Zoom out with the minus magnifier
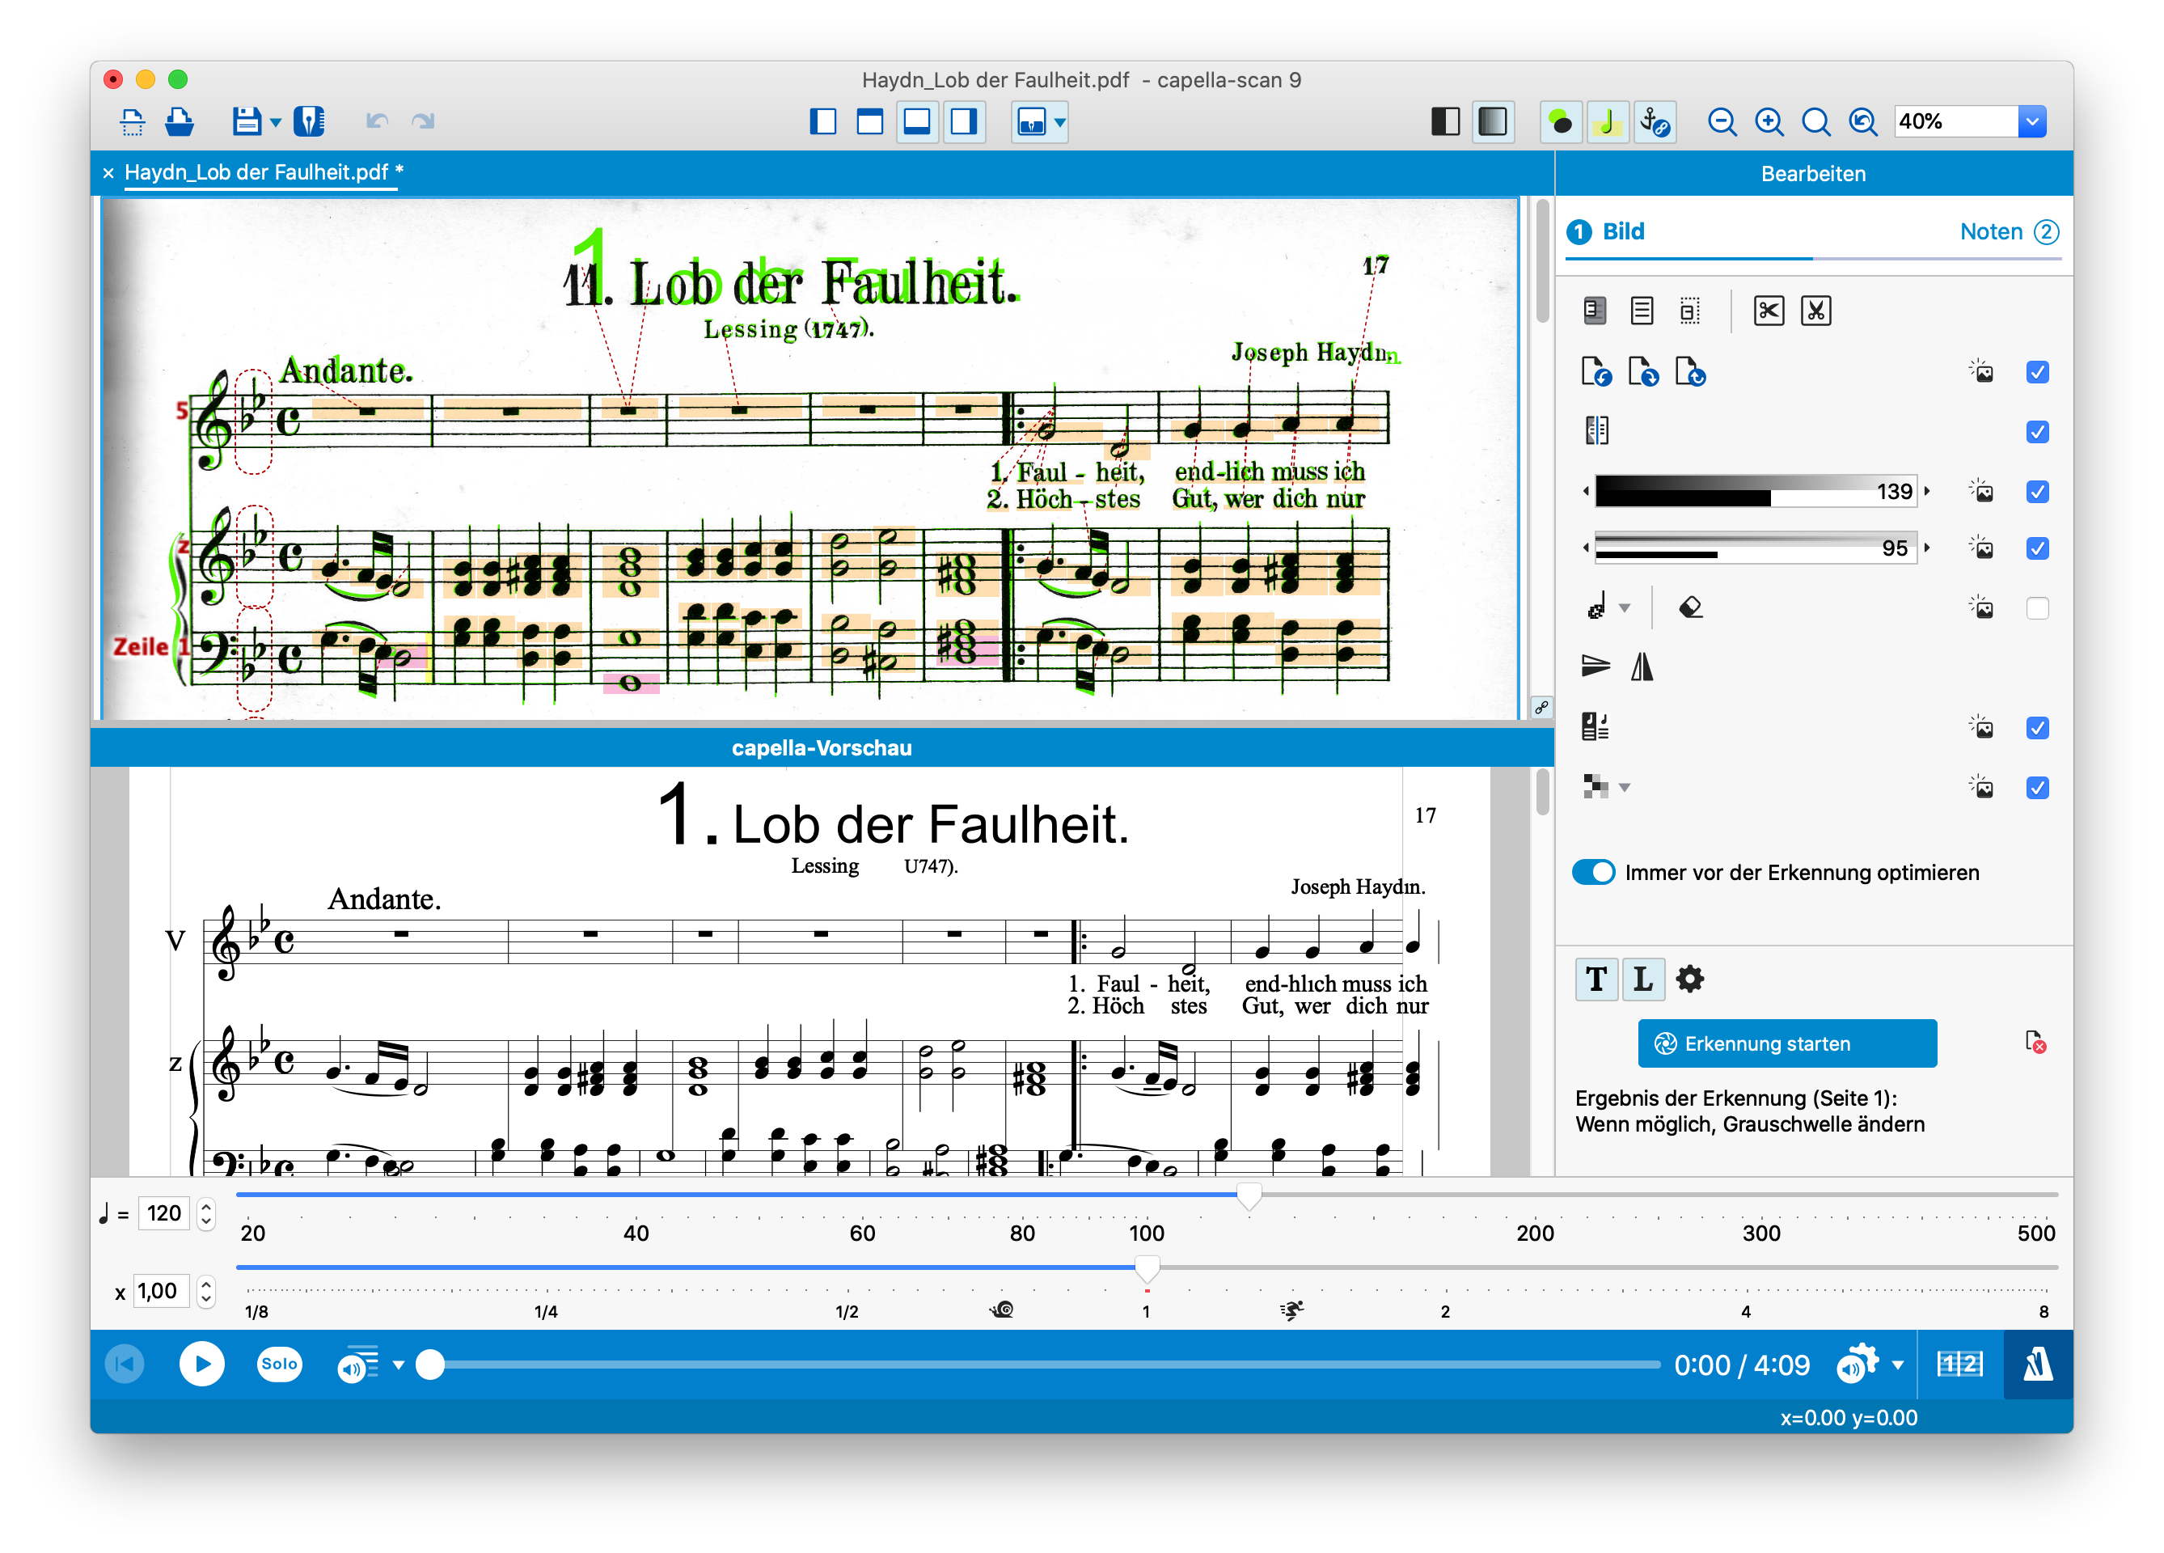2164x1553 pixels. 1722,122
